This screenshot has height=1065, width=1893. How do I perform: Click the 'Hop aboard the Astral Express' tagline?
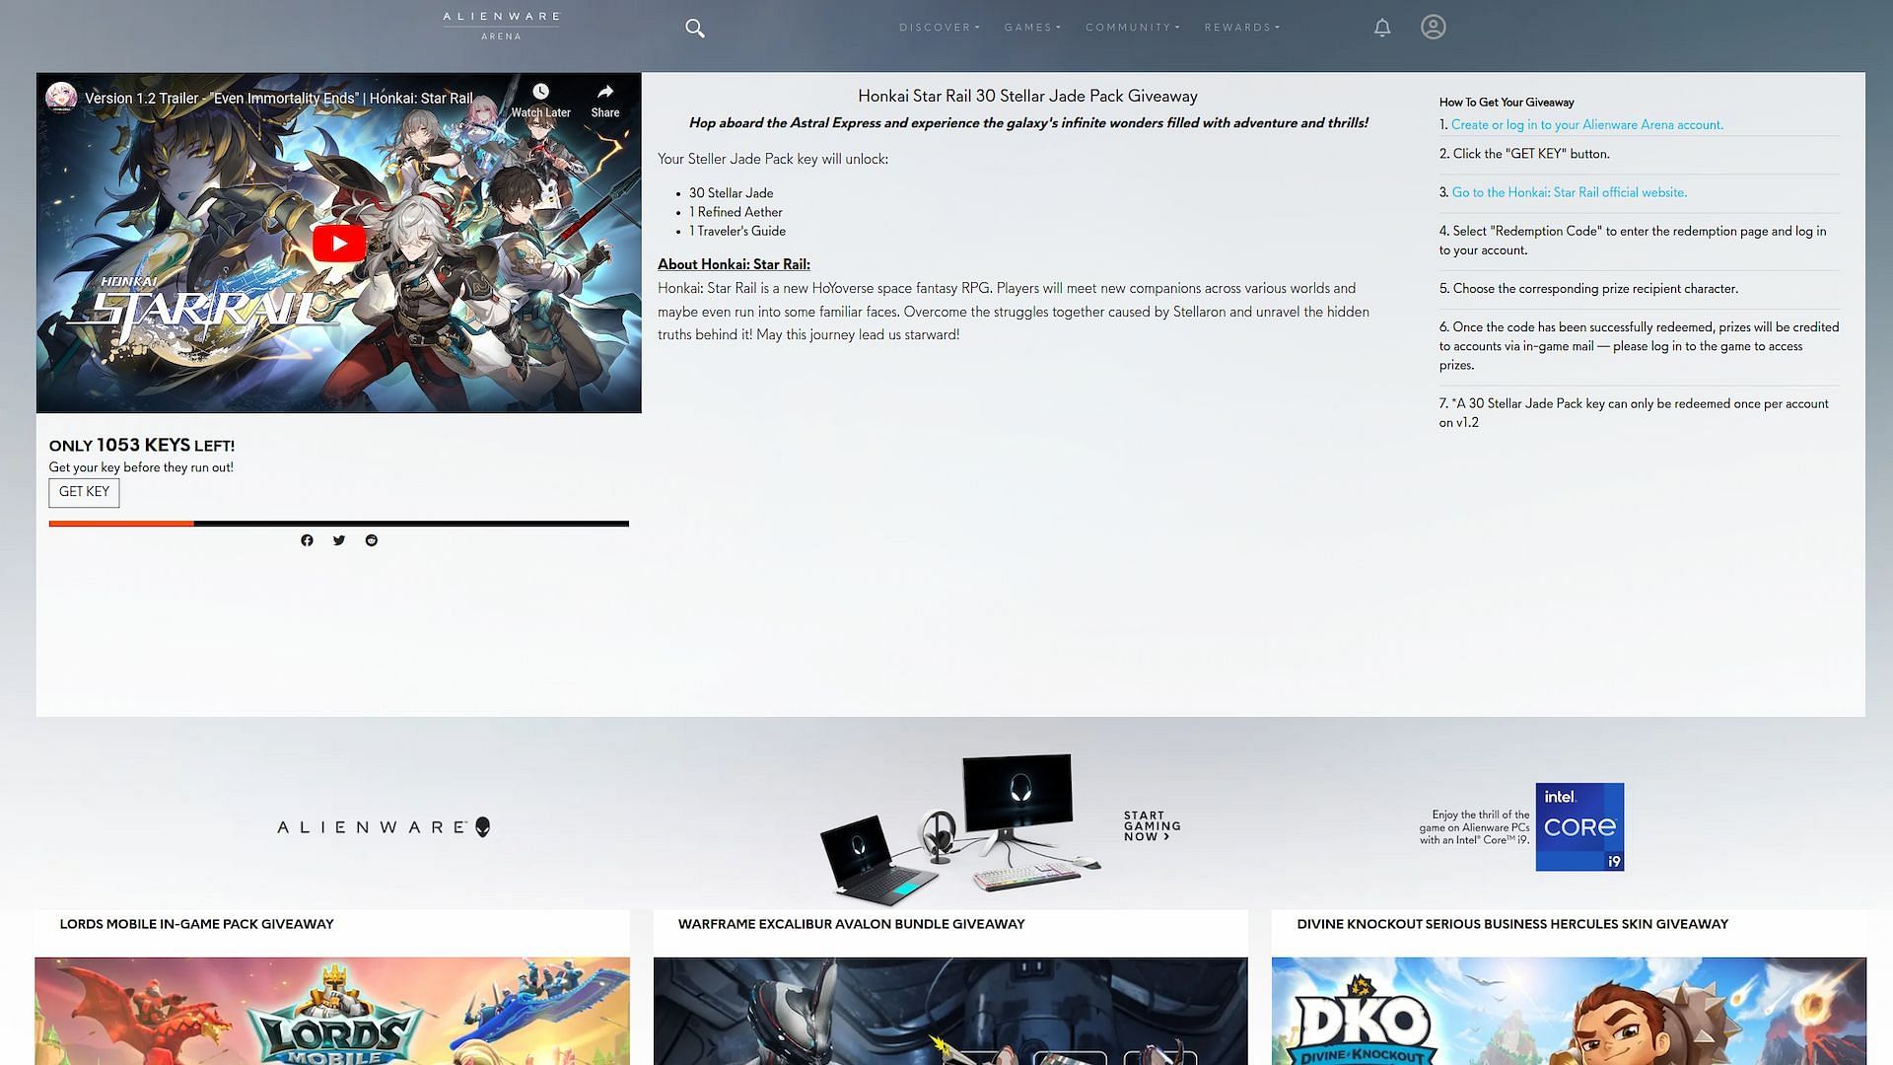[1028, 123]
